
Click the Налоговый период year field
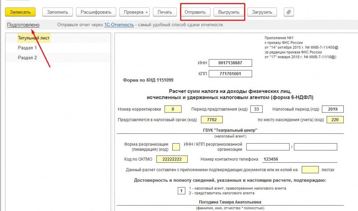tap(332, 109)
